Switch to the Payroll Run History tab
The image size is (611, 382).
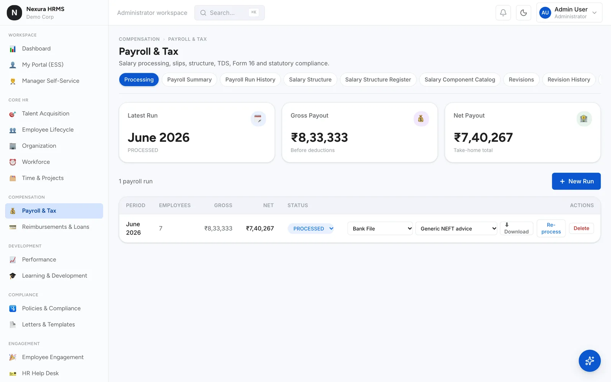point(250,79)
